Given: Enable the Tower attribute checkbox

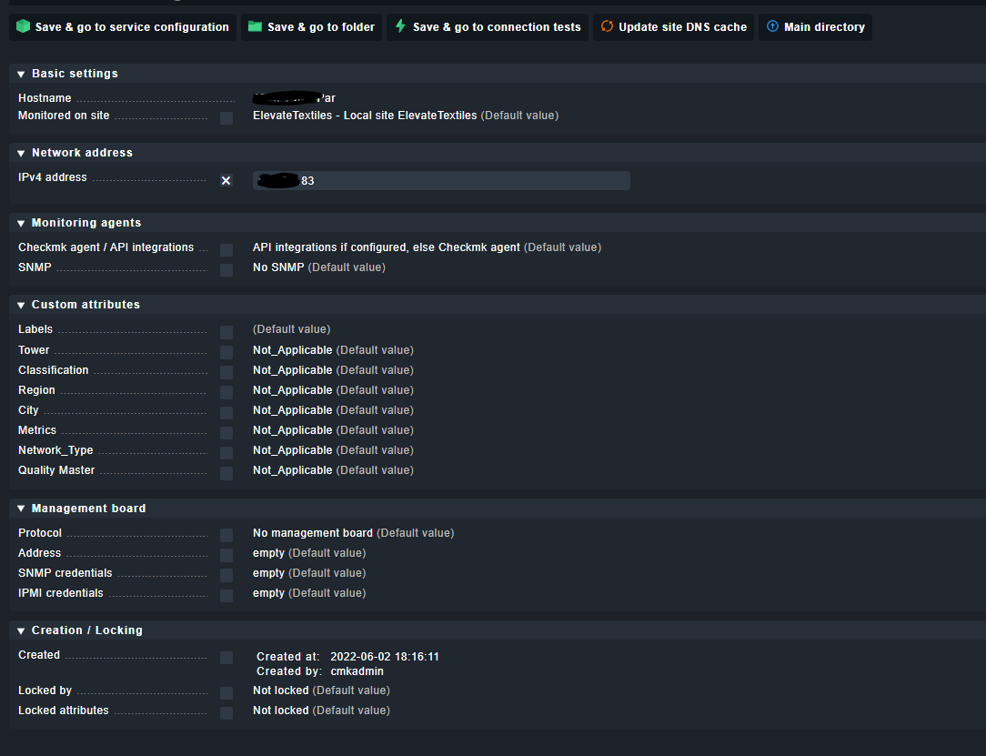Looking at the screenshot, I should point(226,352).
